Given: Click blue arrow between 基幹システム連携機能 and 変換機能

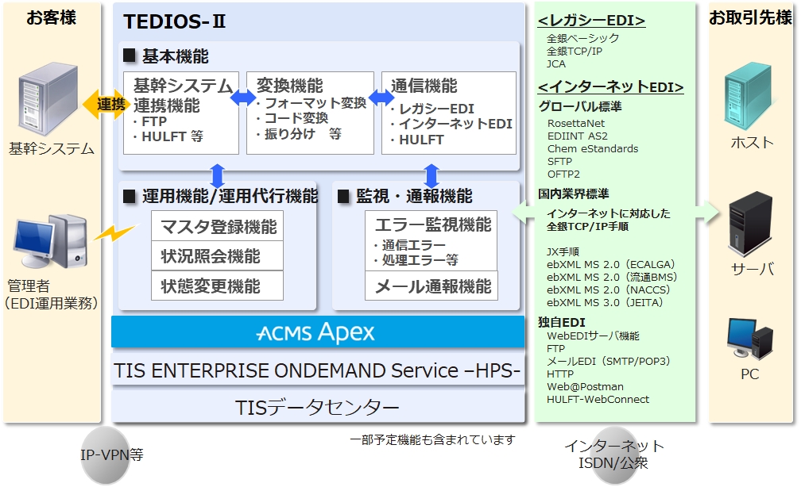Looking at the screenshot, I should (243, 97).
